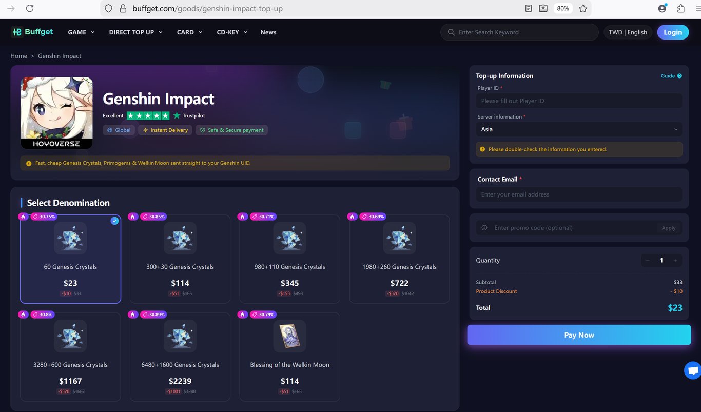Decrease quantity with the minus button
701x412 pixels.
648,261
